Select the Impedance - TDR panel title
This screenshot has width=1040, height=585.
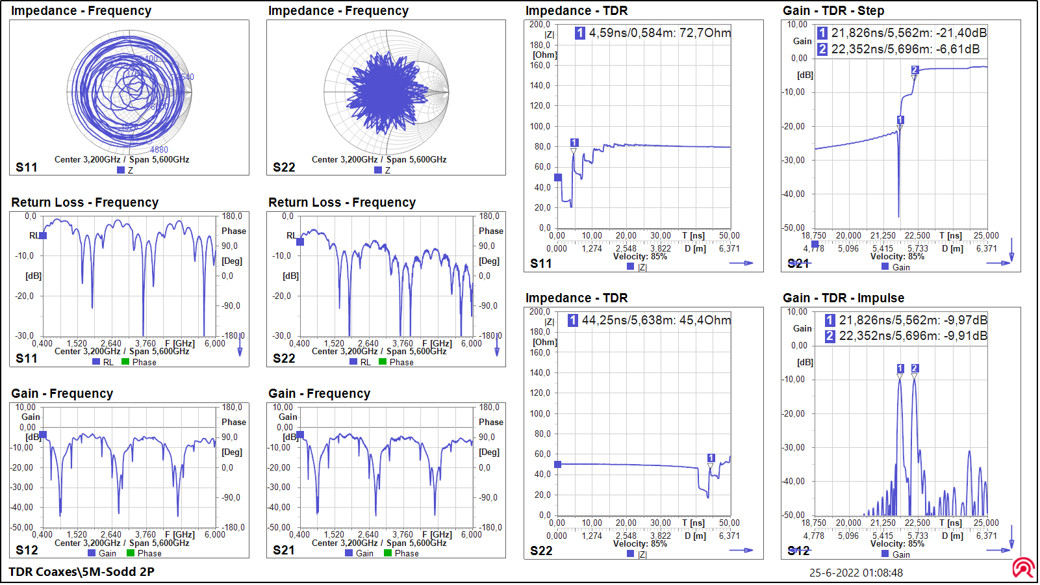pyautogui.click(x=577, y=10)
